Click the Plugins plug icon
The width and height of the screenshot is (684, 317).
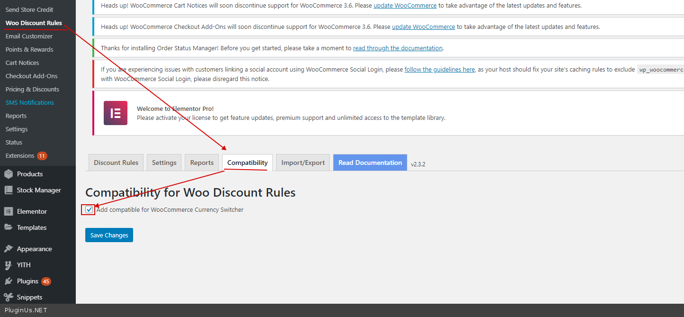pos(9,281)
